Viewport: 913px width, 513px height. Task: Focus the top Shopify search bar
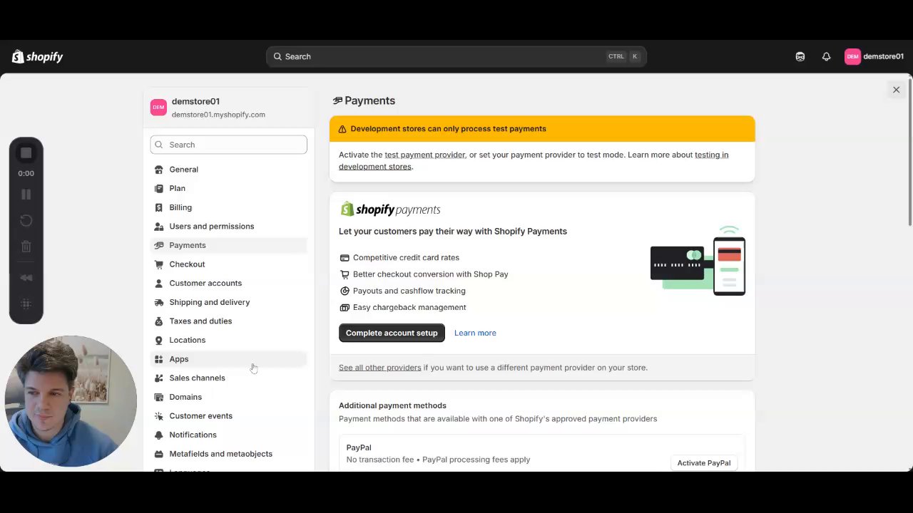[456, 56]
